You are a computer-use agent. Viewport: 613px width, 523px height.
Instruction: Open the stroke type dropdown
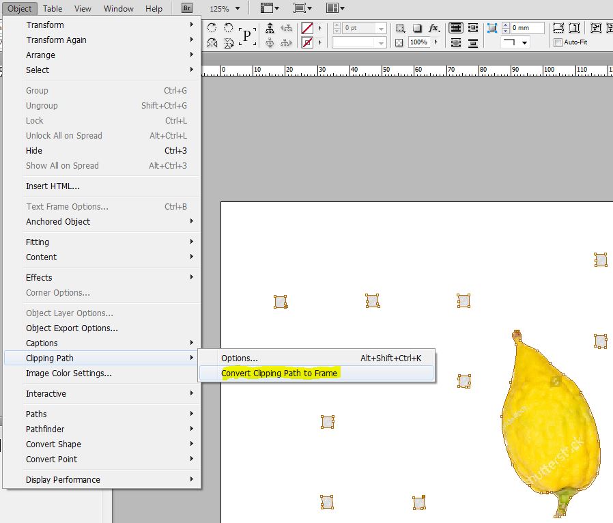(x=359, y=42)
